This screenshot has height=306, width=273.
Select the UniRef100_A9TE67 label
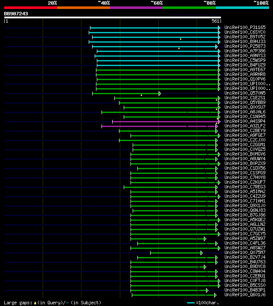coord(245,69)
